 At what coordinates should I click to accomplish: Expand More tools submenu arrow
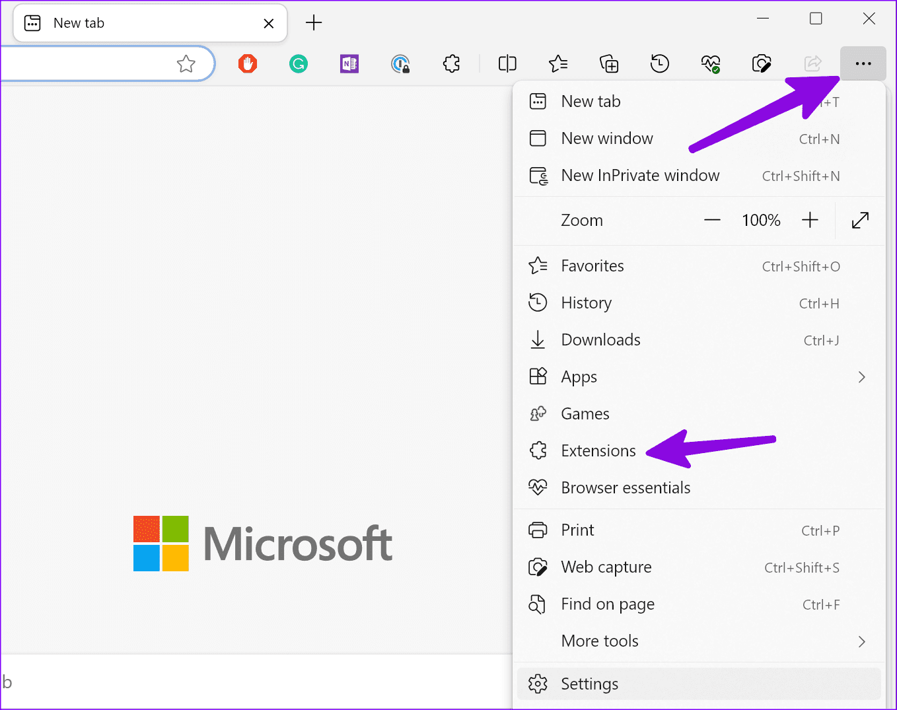coord(861,641)
